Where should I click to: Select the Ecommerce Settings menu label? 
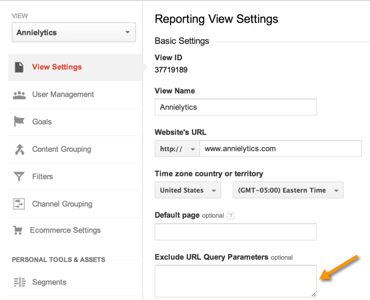point(65,230)
